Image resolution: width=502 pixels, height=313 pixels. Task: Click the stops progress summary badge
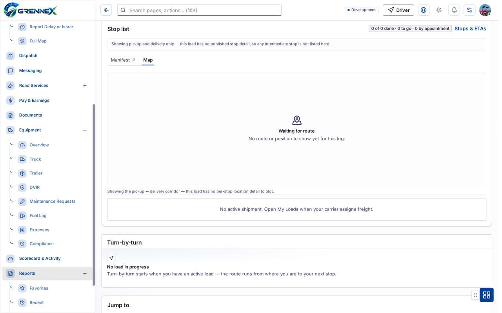pos(410,29)
